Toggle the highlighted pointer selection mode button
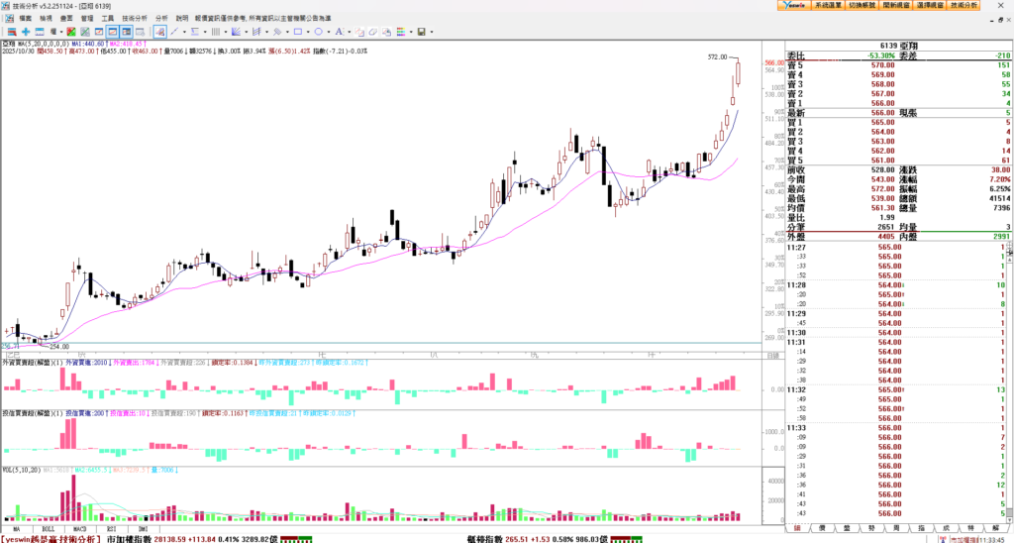Image resolution: width=1014 pixels, height=543 pixels. pos(159,32)
